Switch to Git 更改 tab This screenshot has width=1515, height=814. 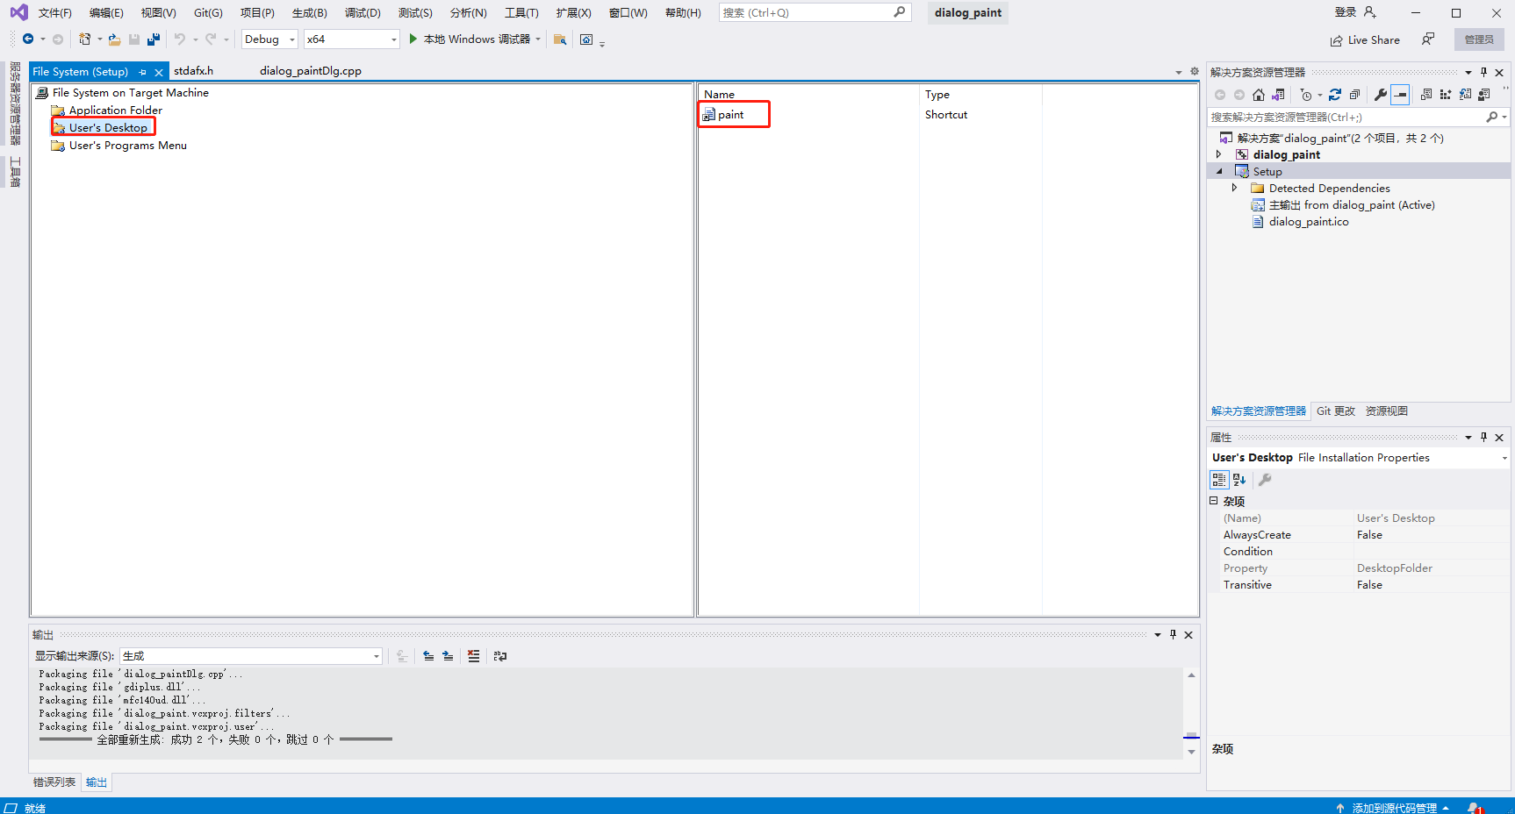[x=1336, y=411]
